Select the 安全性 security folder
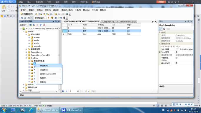The width and height of the screenshot is (201, 113). click(31, 84)
